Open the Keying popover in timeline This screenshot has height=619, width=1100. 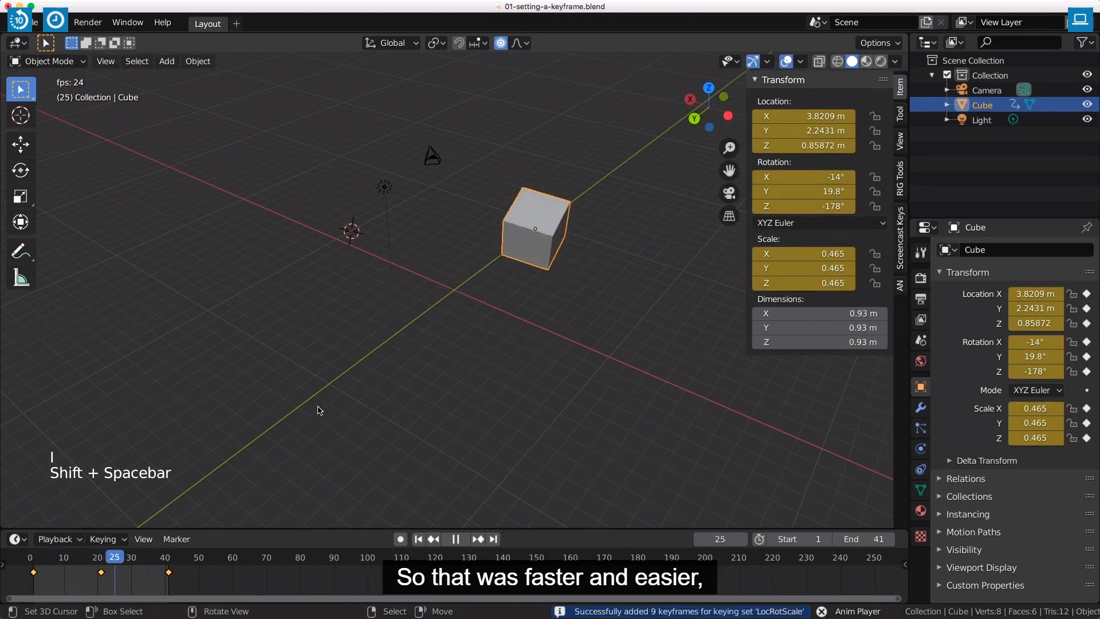(x=107, y=539)
